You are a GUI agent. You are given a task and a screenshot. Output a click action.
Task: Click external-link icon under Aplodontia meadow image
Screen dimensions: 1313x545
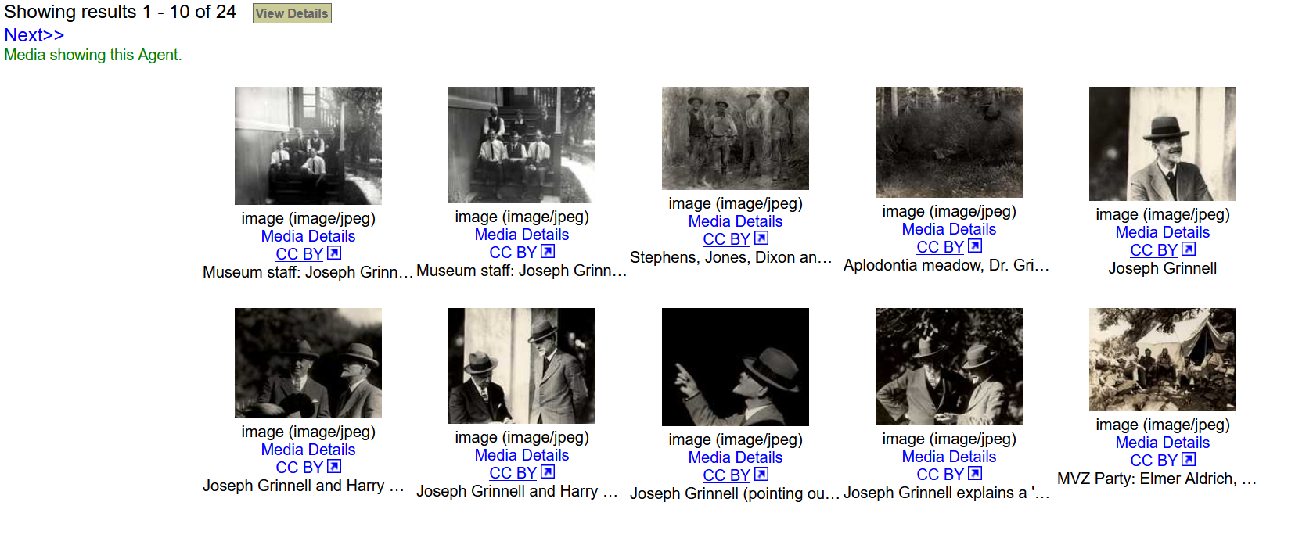975,246
